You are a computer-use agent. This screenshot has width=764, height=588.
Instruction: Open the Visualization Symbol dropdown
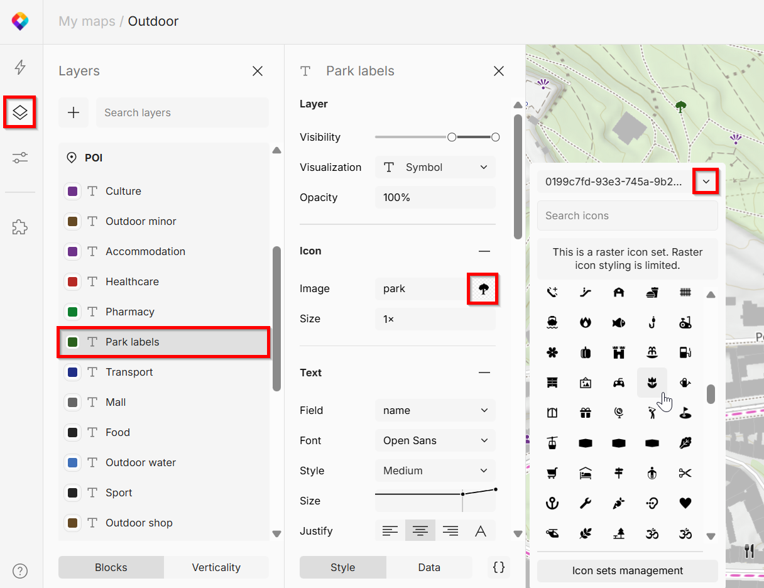(x=435, y=167)
